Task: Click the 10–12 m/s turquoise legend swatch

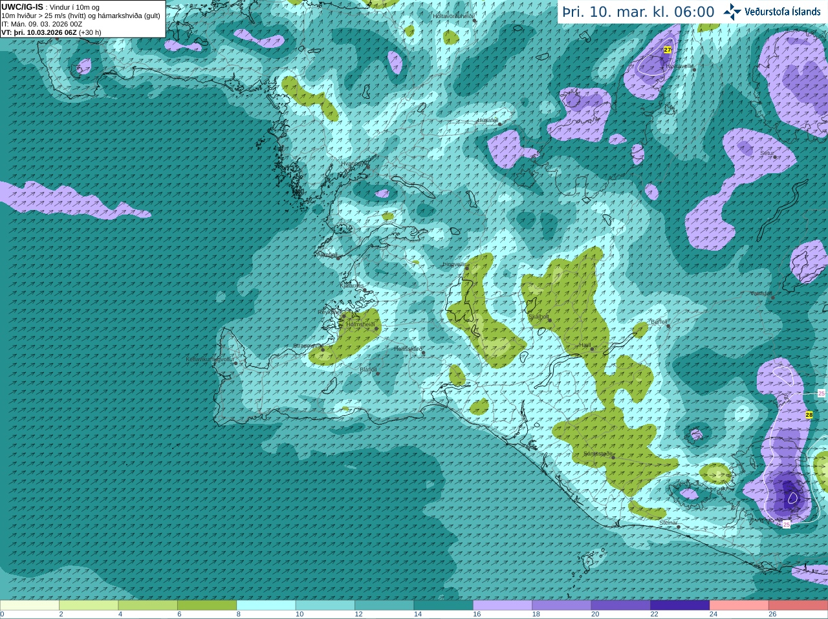Action: [x=325, y=605]
